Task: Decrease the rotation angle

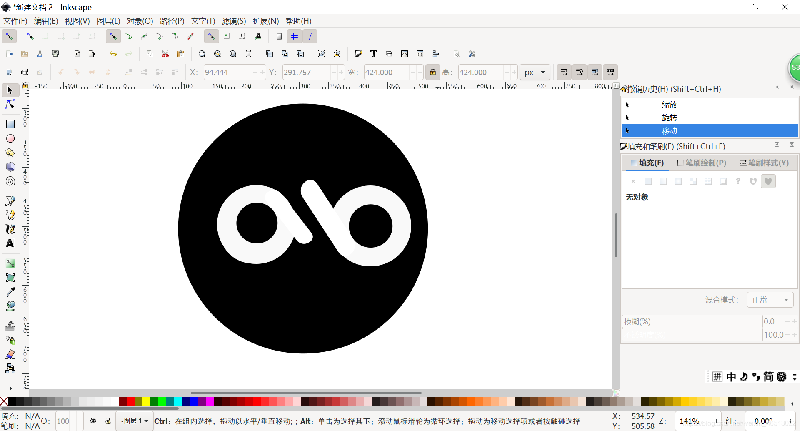Action: [x=782, y=421]
